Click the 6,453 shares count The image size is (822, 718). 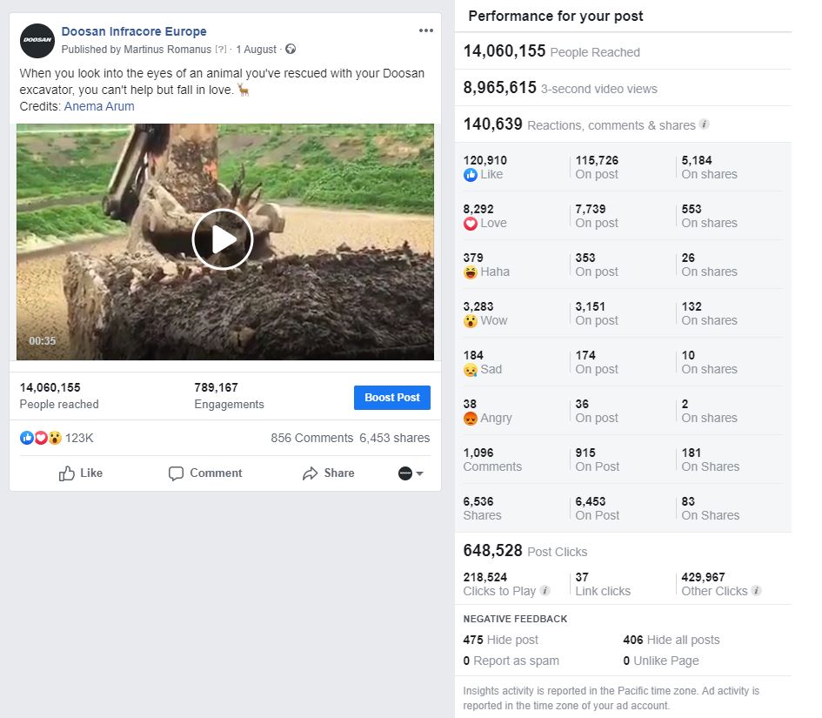(394, 438)
